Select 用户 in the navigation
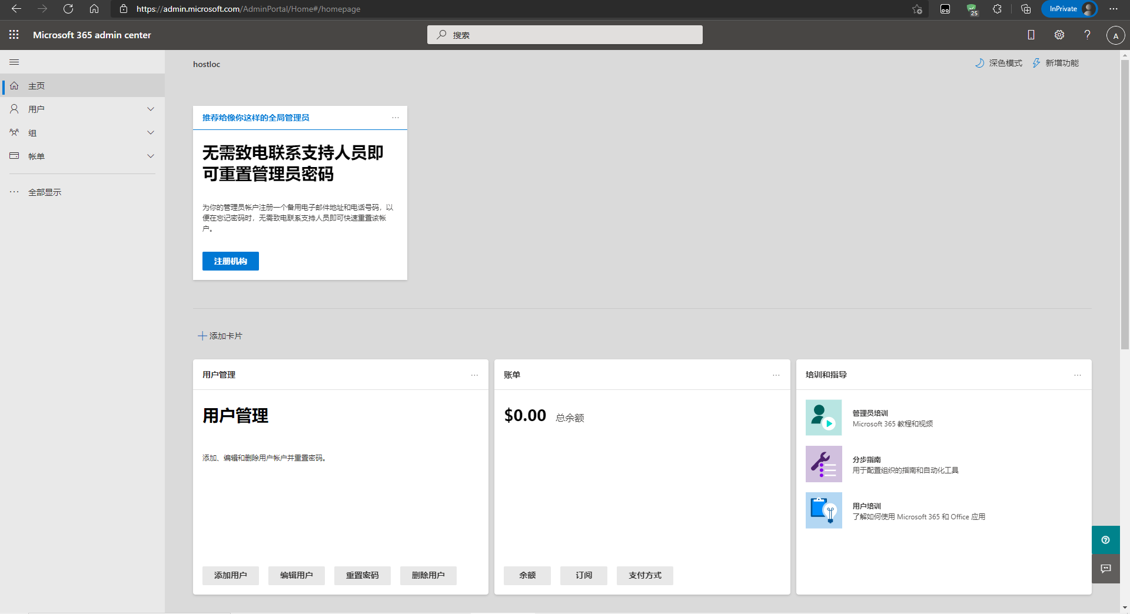 82,109
